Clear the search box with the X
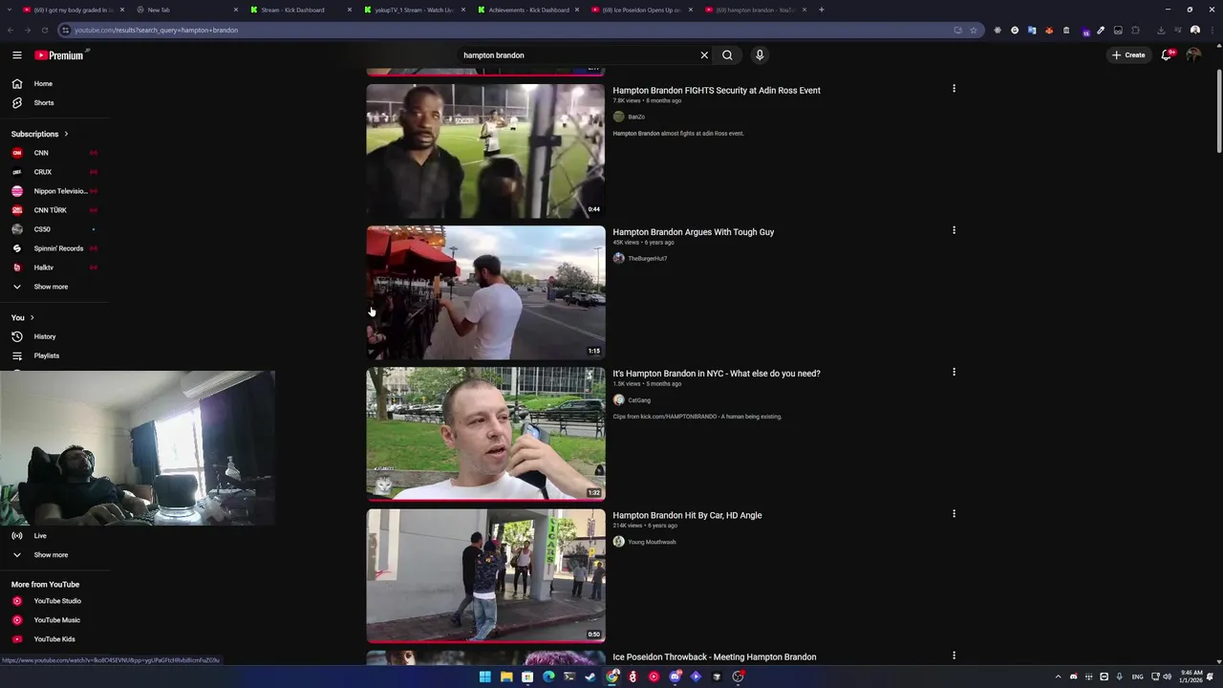 pyautogui.click(x=704, y=55)
